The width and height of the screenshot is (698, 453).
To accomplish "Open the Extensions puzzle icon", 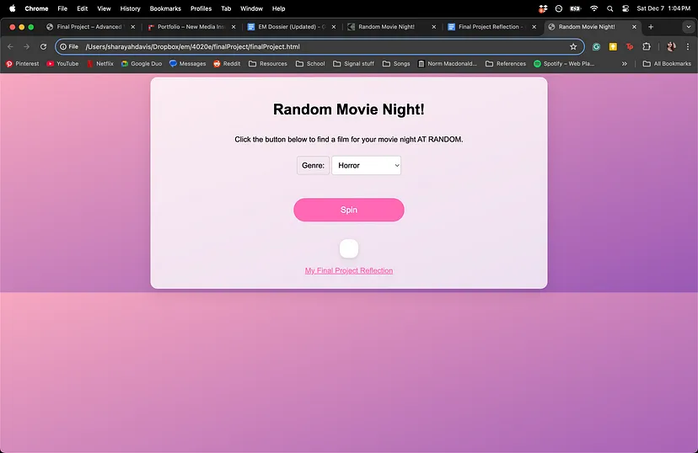I will [x=647, y=47].
